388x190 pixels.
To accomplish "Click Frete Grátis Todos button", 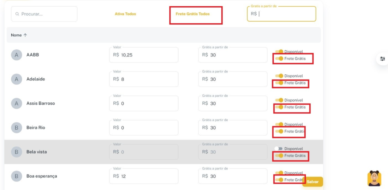I will point(193,14).
